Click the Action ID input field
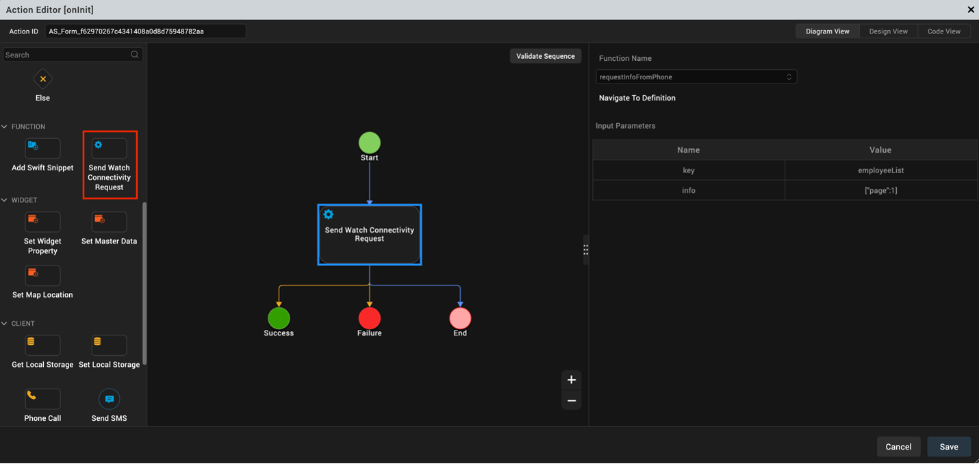This screenshot has height=466, width=979. (x=145, y=31)
